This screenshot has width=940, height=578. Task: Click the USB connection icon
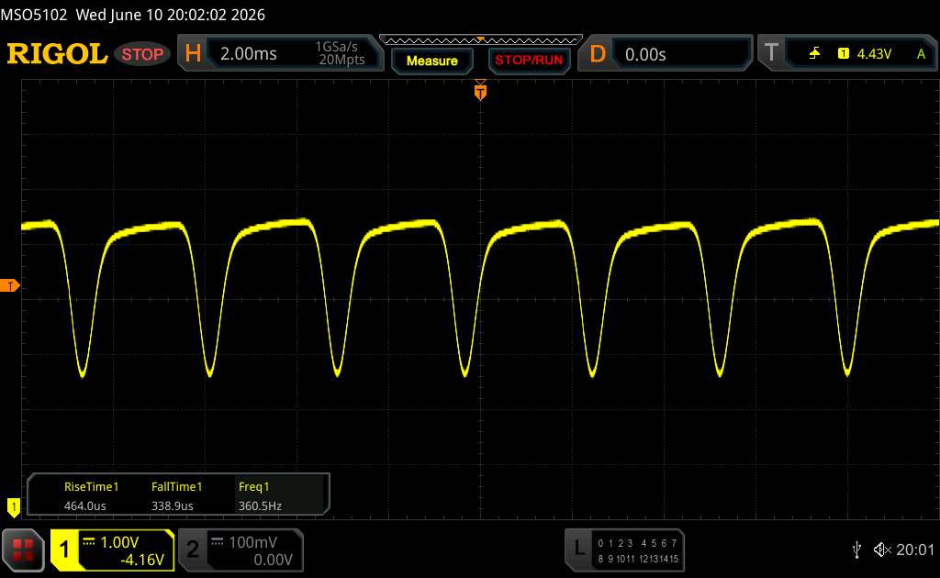856,550
